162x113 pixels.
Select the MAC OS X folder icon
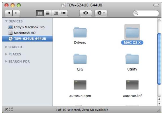(x=132, y=32)
